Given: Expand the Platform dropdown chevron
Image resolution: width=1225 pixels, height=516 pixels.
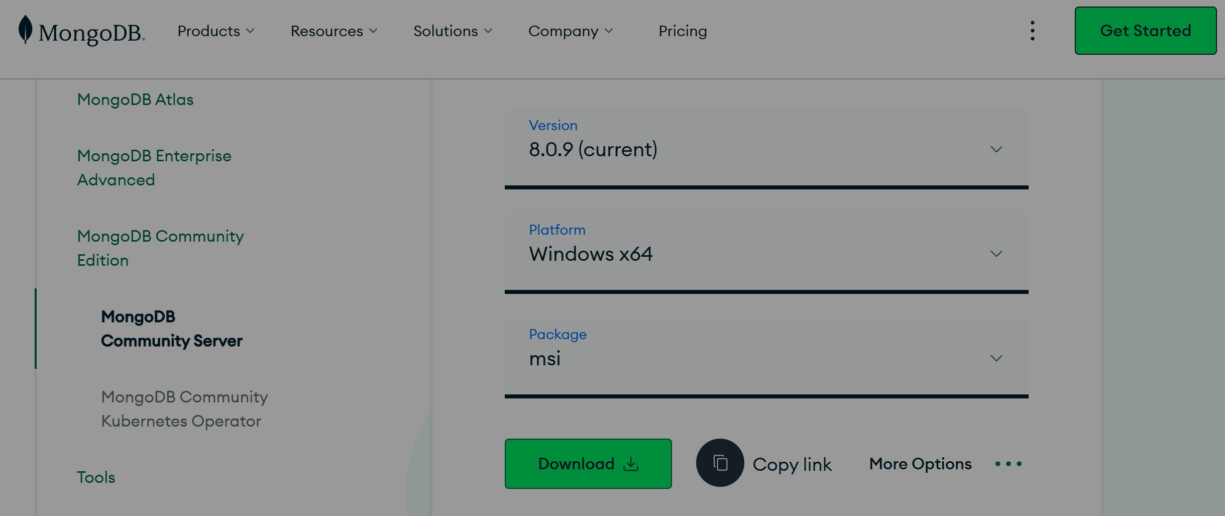Looking at the screenshot, I should pyautogui.click(x=996, y=254).
